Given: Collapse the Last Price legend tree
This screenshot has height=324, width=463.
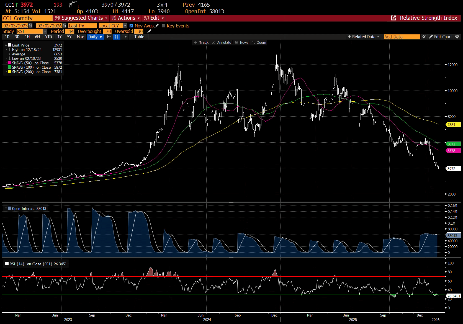Looking at the screenshot, I should [6, 45].
